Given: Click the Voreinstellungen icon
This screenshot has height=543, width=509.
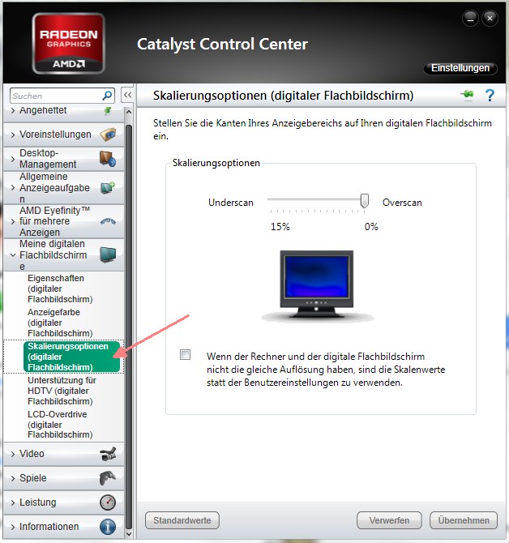Looking at the screenshot, I should point(108,135).
